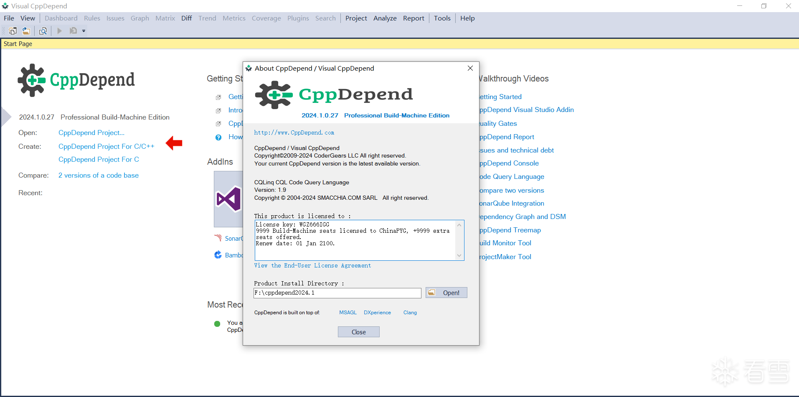Open the CppDepend Console video link
This screenshot has width=799, height=397.
tap(509, 163)
